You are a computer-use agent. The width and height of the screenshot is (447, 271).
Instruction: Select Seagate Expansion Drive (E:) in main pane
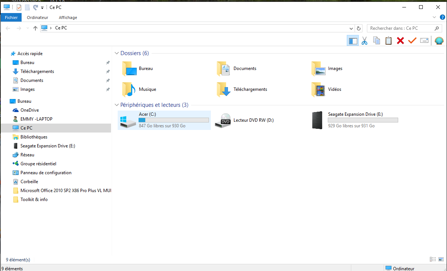coord(355,120)
